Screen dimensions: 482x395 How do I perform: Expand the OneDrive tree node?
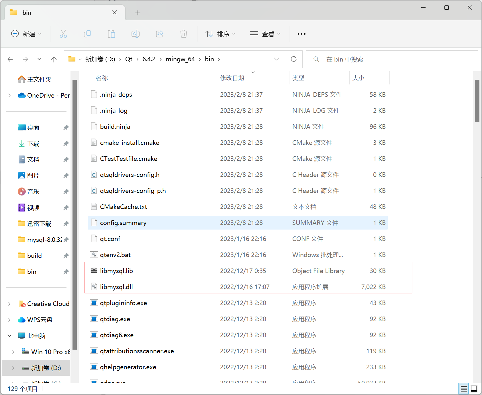click(9, 95)
